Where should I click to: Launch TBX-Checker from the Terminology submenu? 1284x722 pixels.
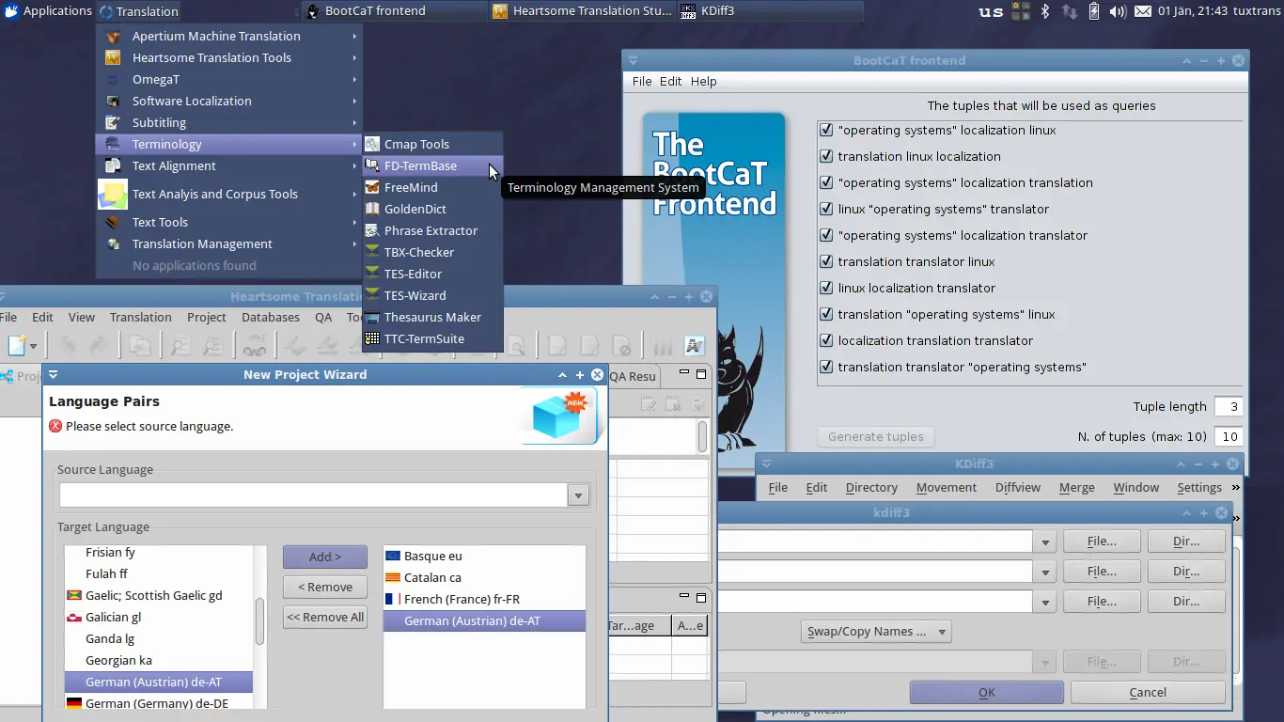coord(432,252)
